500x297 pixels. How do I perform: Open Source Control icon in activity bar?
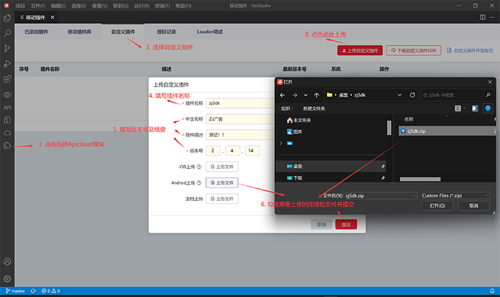click(x=7, y=49)
